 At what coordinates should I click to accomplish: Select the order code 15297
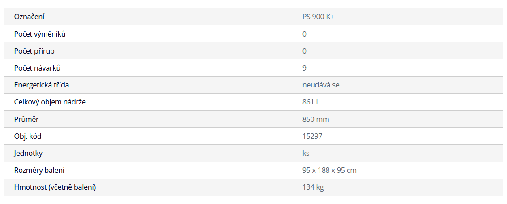click(x=312, y=136)
